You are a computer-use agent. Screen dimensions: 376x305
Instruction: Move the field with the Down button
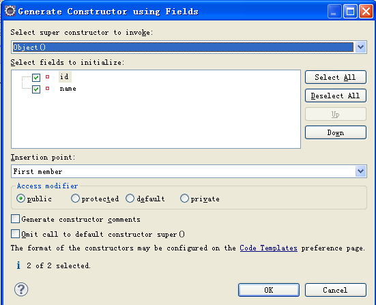(x=336, y=132)
